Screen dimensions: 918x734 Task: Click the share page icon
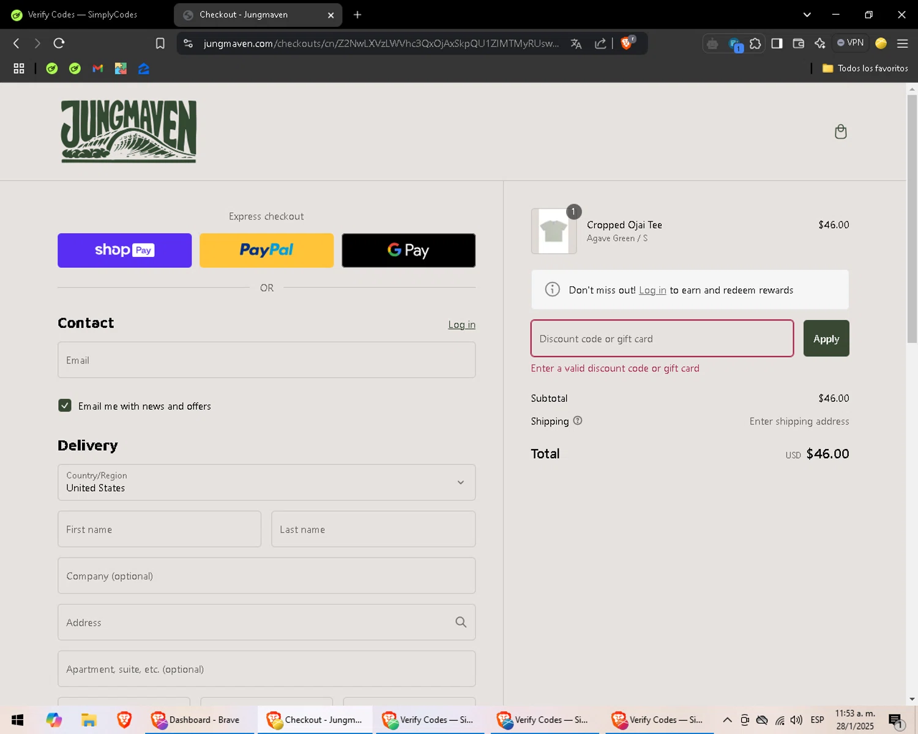point(600,43)
